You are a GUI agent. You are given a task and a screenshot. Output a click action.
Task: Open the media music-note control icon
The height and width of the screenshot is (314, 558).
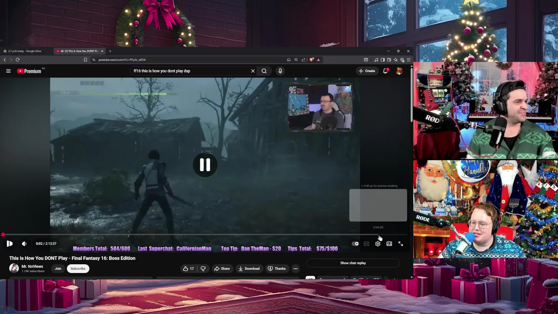[x=376, y=60]
